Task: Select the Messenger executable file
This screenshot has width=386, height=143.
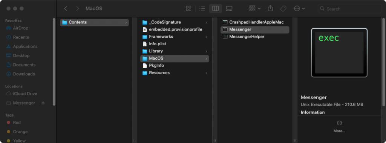Action: click(x=255, y=29)
